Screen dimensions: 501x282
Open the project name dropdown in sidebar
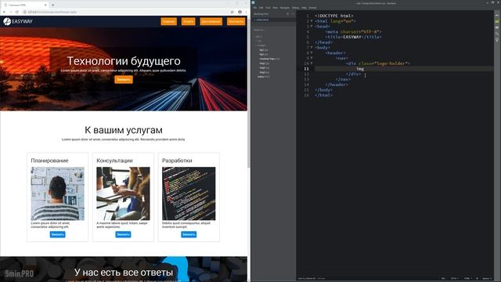(258, 30)
